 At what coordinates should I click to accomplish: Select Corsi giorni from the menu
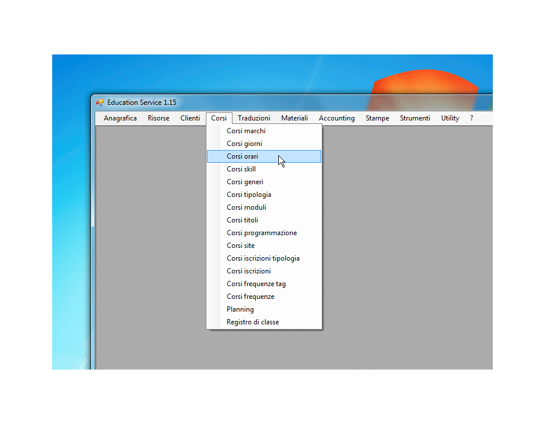(x=264, y=144)
